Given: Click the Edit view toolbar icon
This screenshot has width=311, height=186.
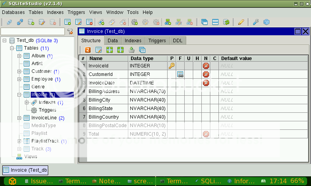Looking at the screenshot, I should pyautogui.click(x=179, y=22).
